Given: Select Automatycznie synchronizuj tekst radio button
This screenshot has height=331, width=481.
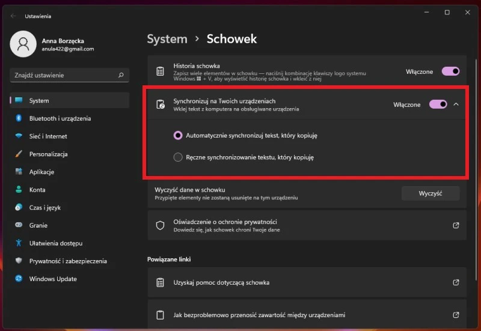Looking at the screenshot, I should [178, 135].
